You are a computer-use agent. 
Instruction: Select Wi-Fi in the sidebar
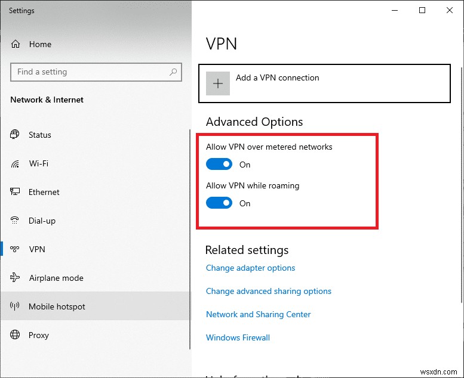(x=39, y=163)
